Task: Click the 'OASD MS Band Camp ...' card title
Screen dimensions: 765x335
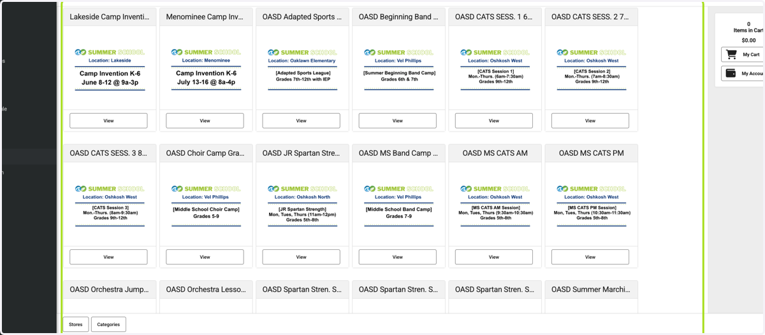Action: (x=398, y=153)
